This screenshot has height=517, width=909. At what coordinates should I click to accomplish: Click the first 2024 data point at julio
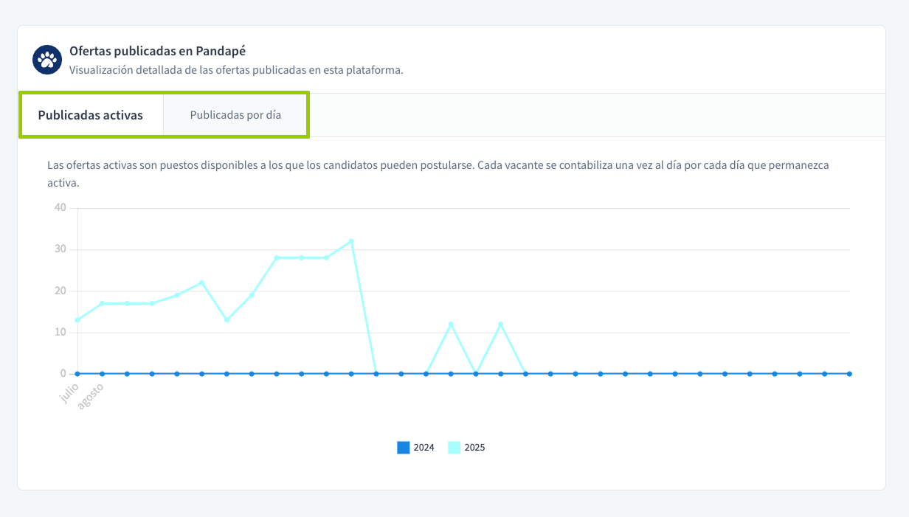tap(77, 374)
